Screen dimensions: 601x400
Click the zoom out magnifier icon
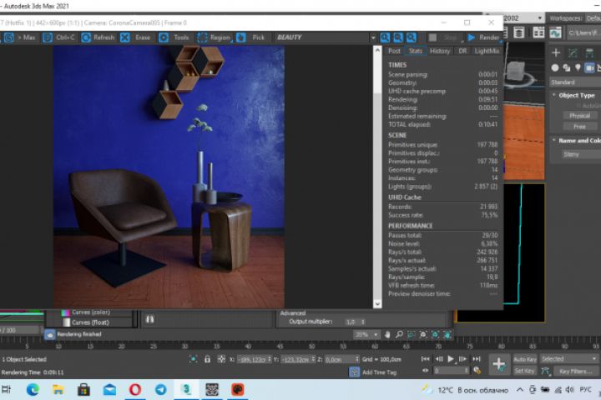398,37
